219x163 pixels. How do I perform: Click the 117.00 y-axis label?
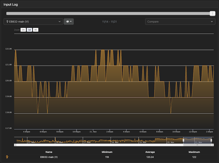pos(9,128)
